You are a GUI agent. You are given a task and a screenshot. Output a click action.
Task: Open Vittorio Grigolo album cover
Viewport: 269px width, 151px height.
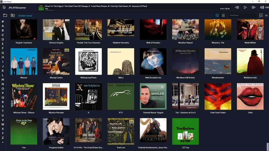point(56,29)
